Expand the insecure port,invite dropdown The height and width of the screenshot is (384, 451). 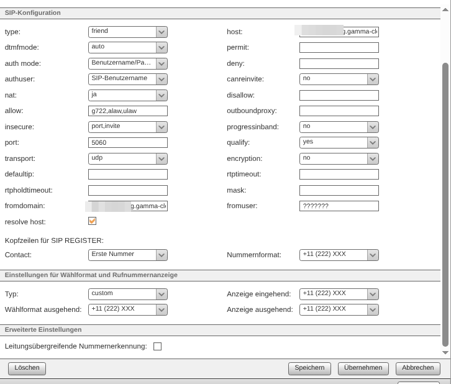click(x=128, y=127)
